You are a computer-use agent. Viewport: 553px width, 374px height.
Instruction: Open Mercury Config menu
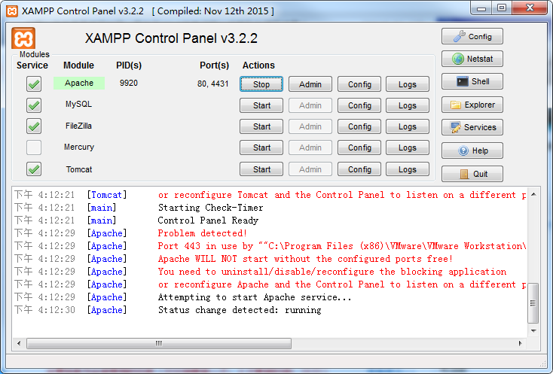point(359,147)
